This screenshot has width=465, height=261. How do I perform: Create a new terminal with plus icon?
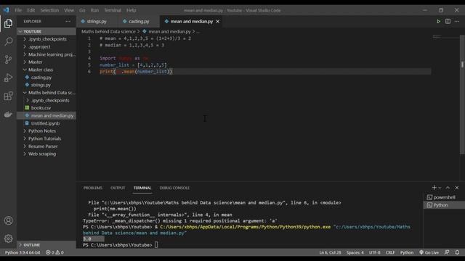pyautogui.click(x=434, y=188)
